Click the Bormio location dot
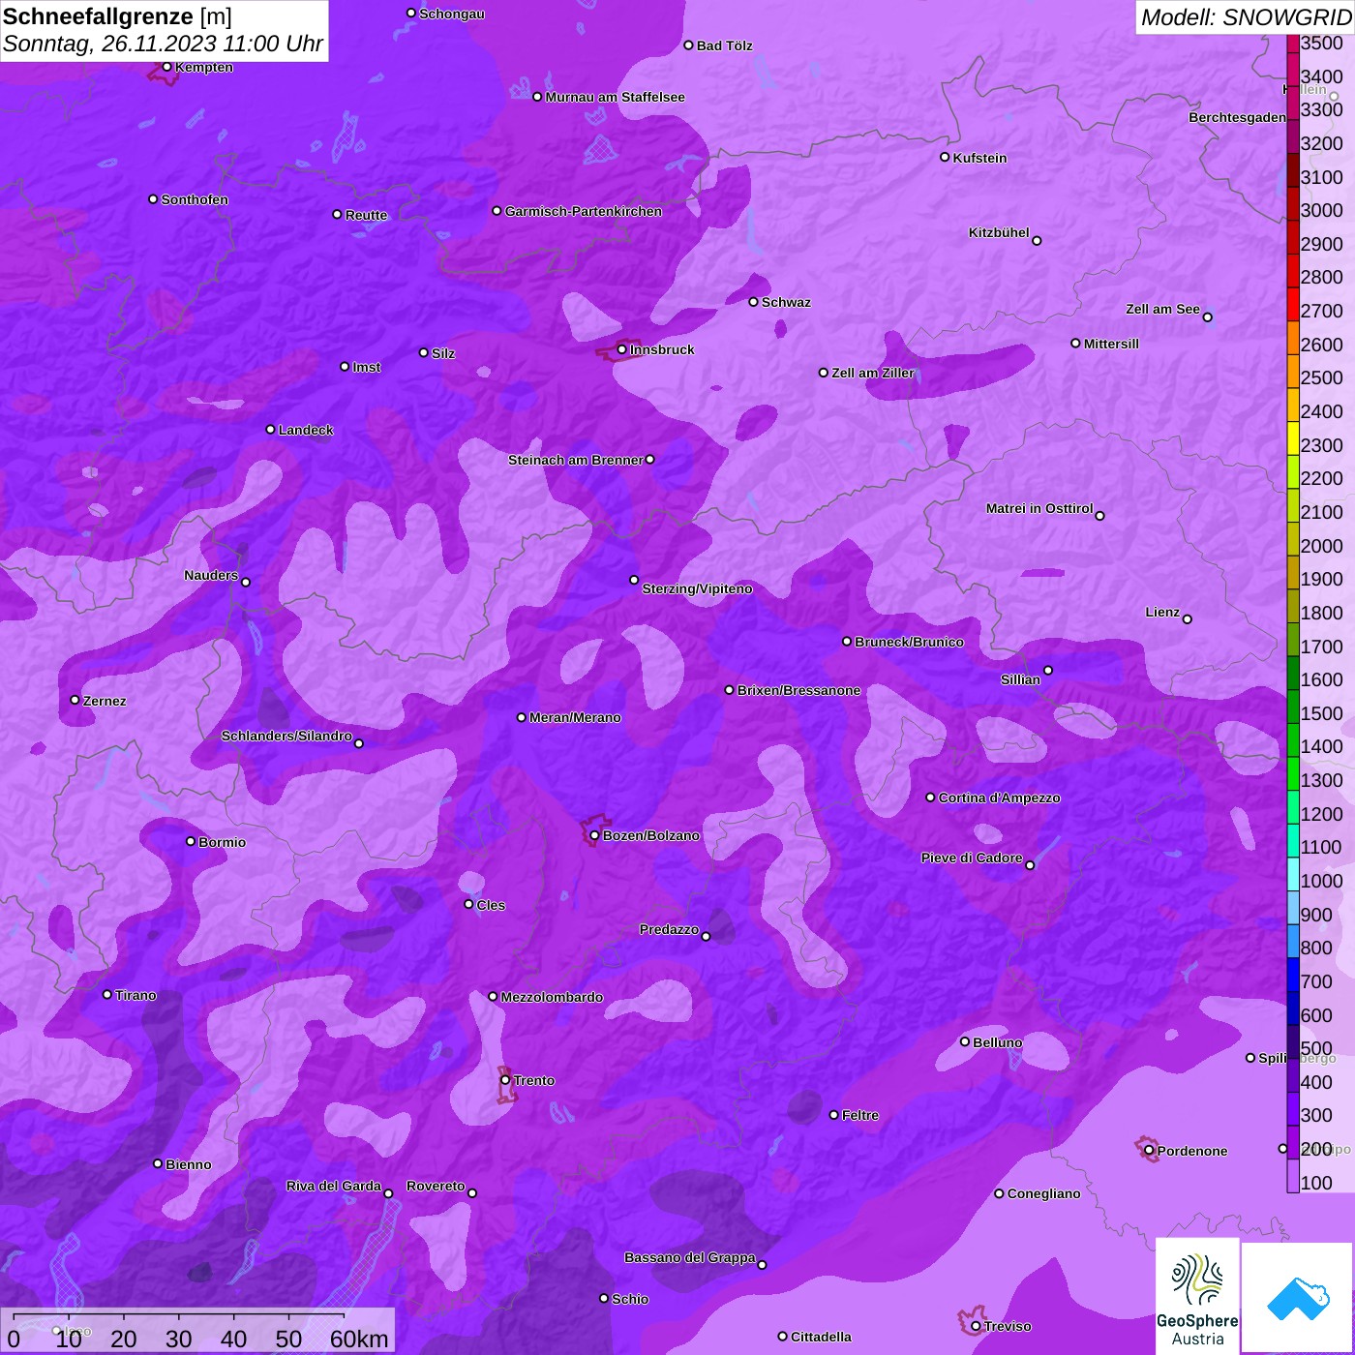The width and height of the screenshot is (1355, 1355). pos(191,841)
